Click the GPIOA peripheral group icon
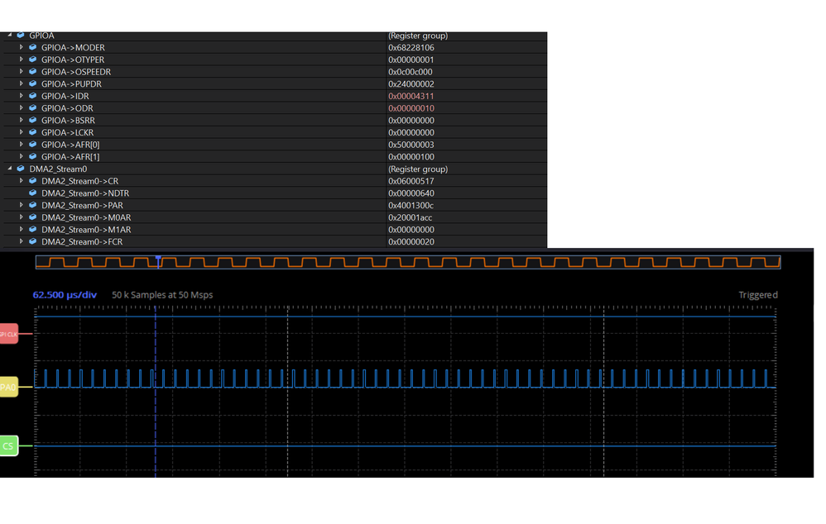 20,36
